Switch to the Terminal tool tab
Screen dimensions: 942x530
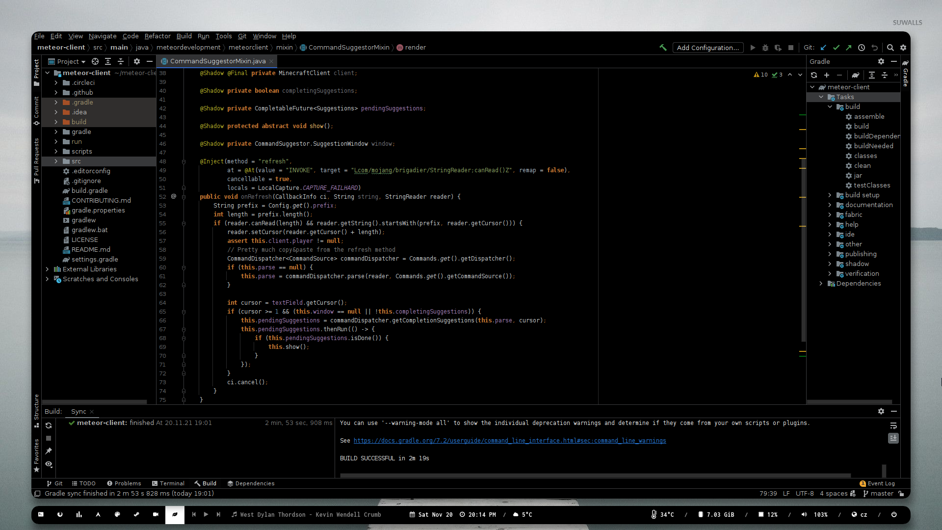click(168, 483)
